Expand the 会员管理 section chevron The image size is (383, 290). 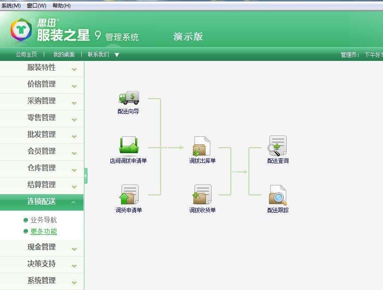74,153
